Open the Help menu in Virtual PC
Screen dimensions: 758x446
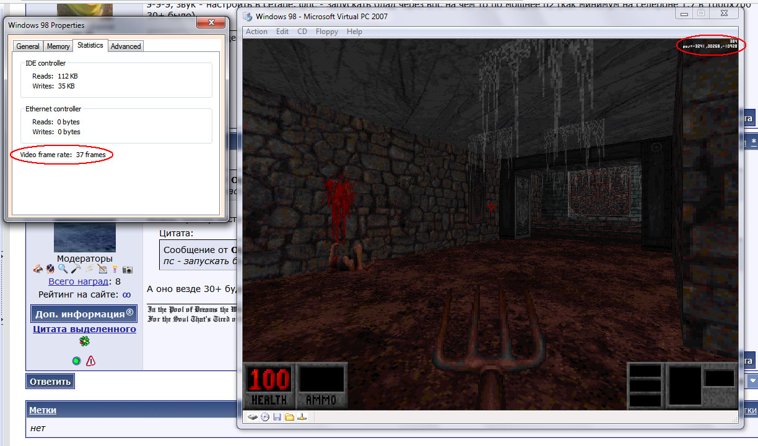click(354, 32)
